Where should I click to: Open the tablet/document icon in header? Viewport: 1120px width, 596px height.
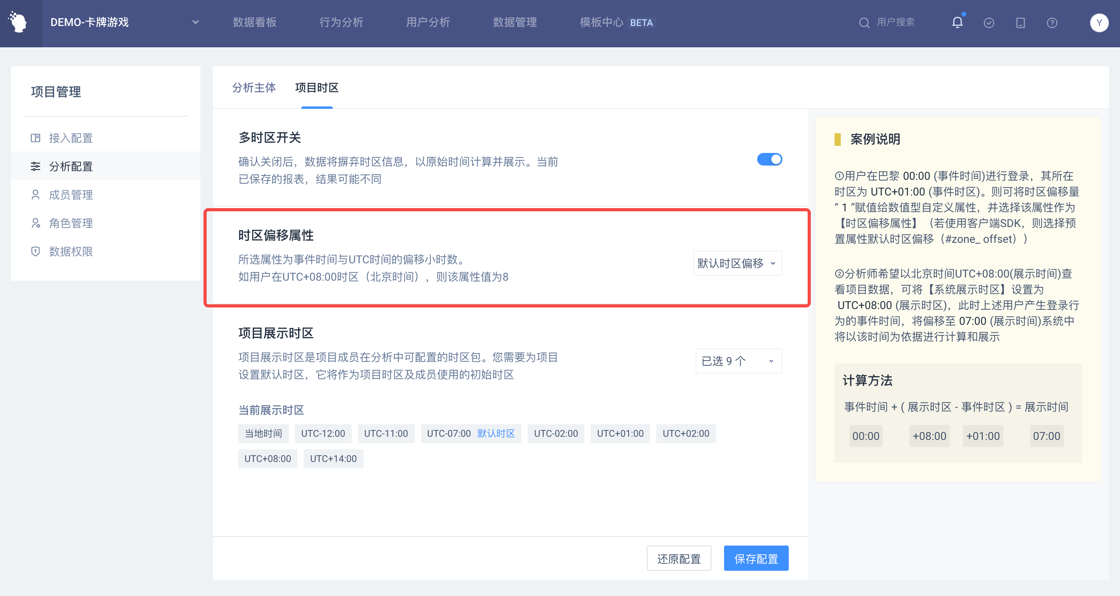point(1020,22)
